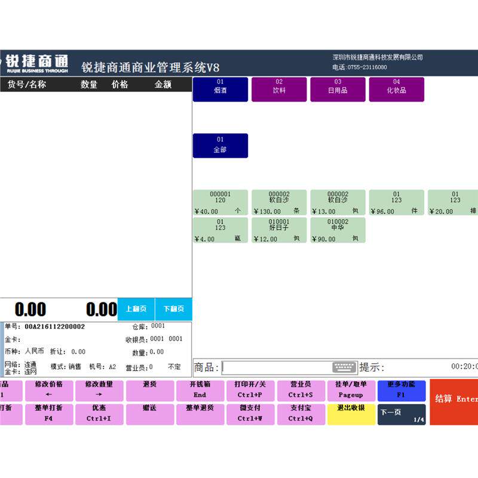Click the 货号/名称 column header
Viewport: 478px width, 478px height.
(x=27, y=84)
